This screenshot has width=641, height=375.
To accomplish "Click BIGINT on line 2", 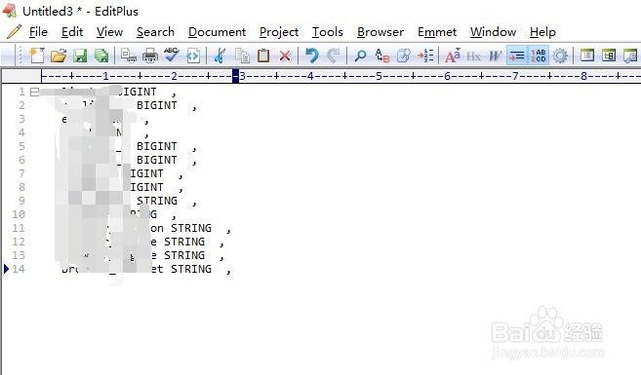I will (x=156, y=105).
